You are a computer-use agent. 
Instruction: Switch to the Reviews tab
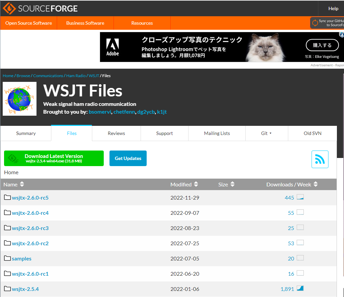point(116,133)
